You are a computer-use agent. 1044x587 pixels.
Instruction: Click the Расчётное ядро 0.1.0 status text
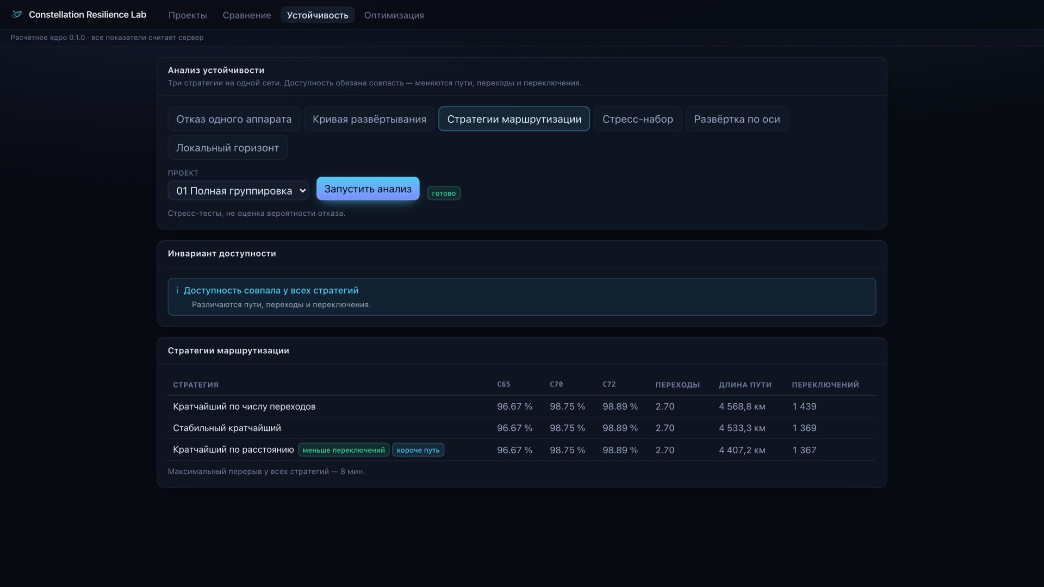click(107, 38)
